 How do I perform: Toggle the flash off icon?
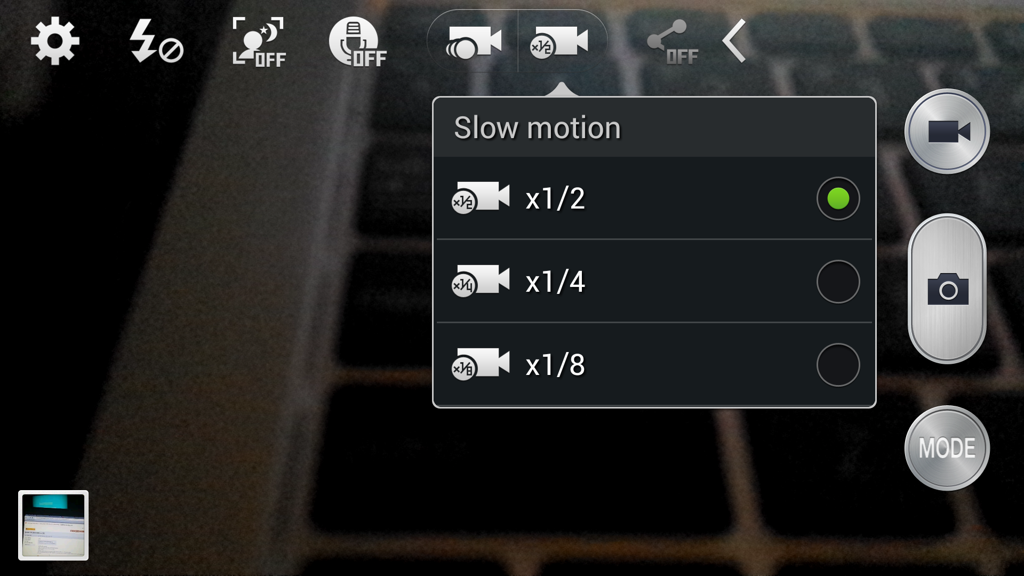click(156, 41)
